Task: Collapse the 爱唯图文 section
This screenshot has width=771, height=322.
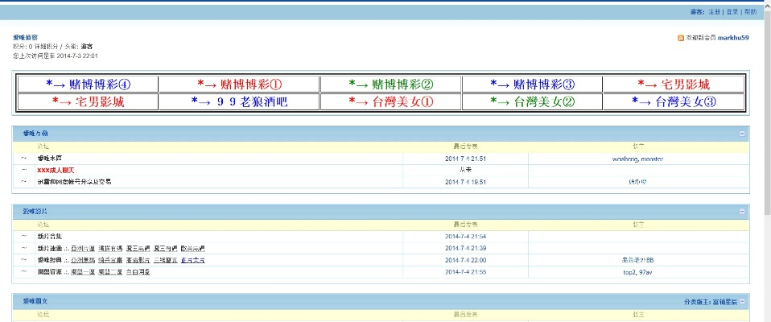Action: point(742,301)
